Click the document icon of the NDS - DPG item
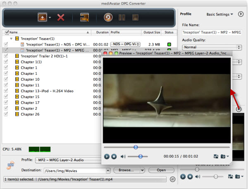 (x=22, y=45)
